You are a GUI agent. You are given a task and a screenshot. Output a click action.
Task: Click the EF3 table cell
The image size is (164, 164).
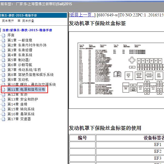(x=130, y=158)
